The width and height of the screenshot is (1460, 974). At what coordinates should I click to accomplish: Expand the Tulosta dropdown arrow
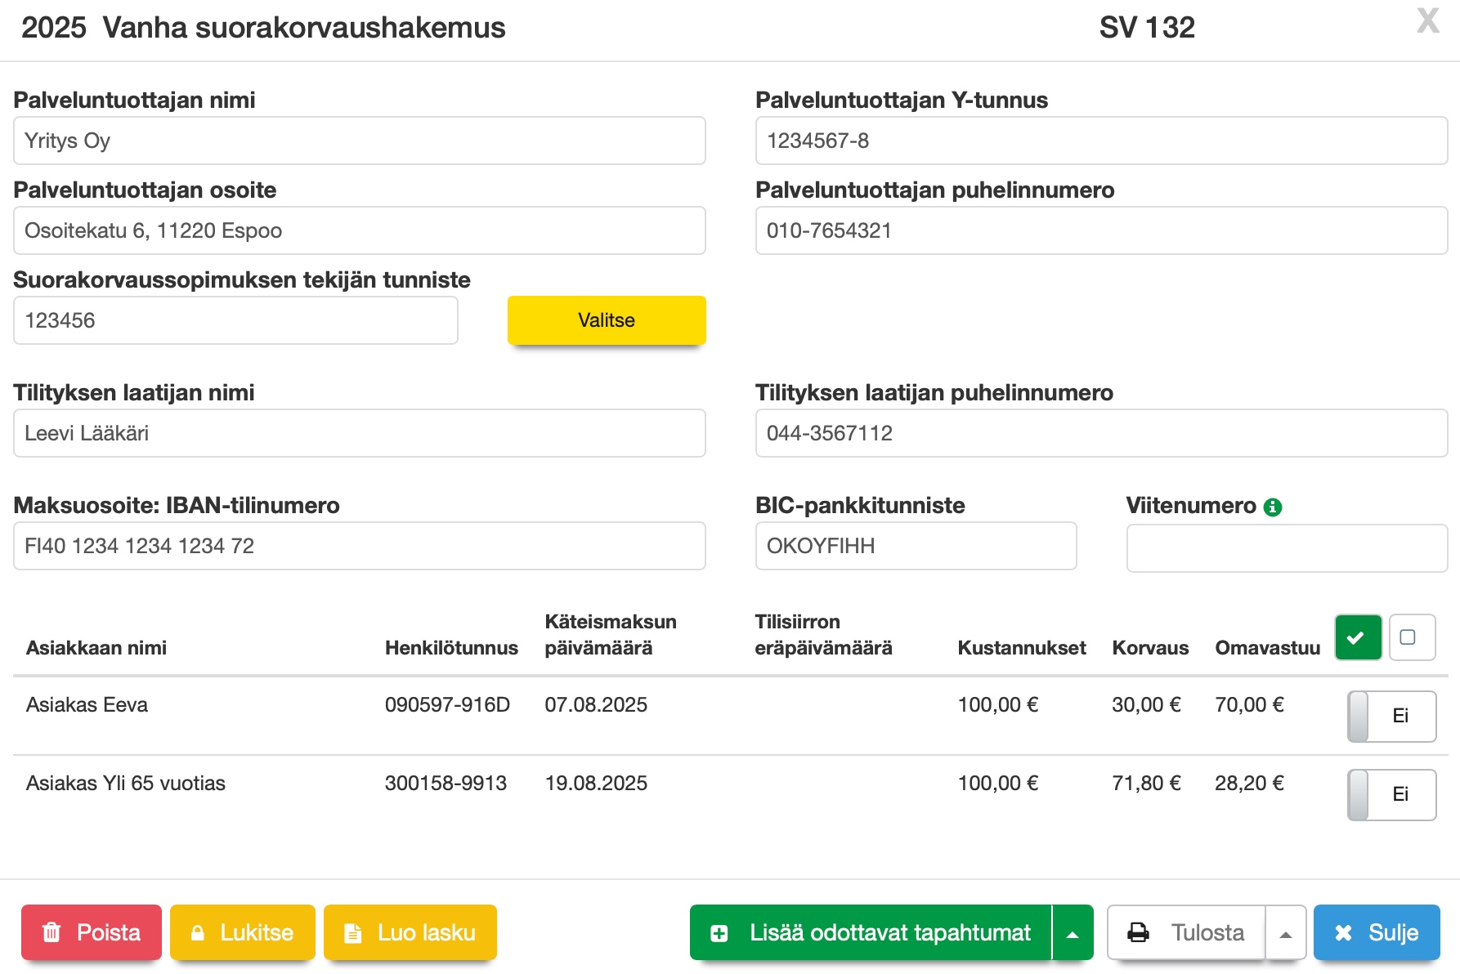pyautogui.click(x=1285, y=932)
